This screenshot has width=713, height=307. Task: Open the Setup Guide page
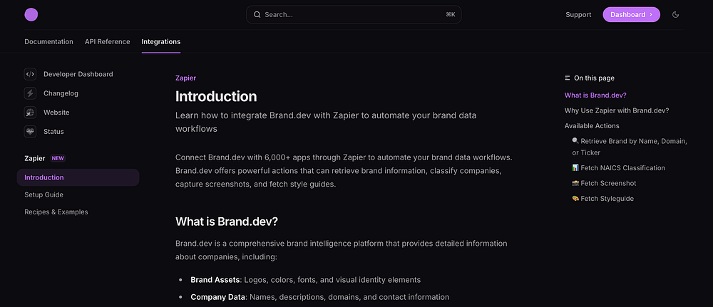43,194
